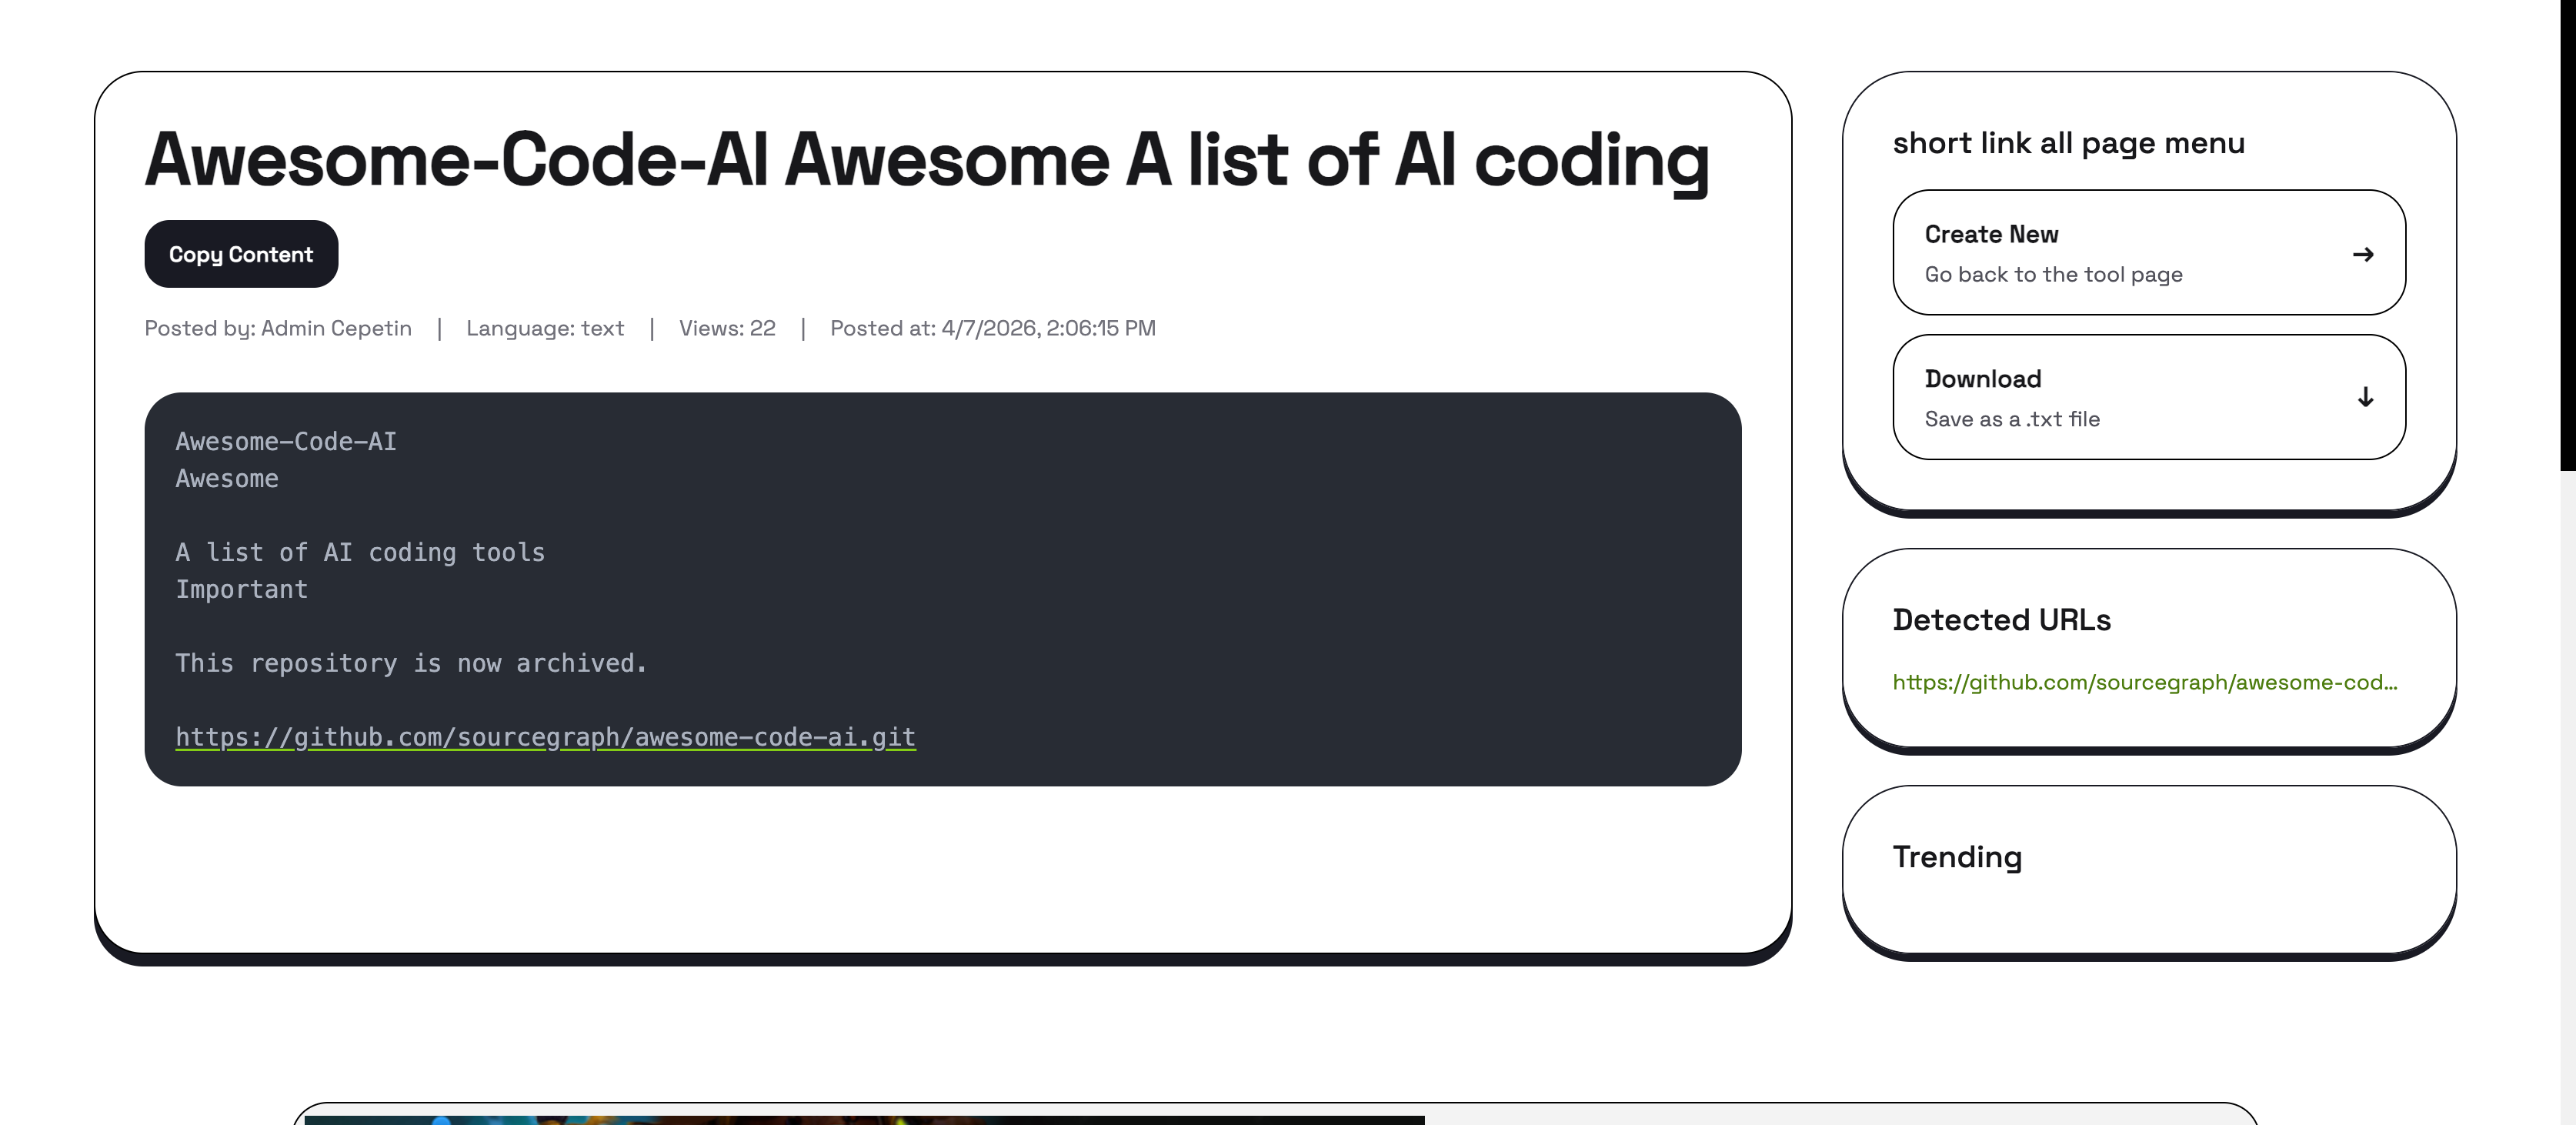Image resolution: width=2576 pixels, height=1125 pixels.
Task: Click the line 'This repository is now archived.'
Action: coord(411,663)
